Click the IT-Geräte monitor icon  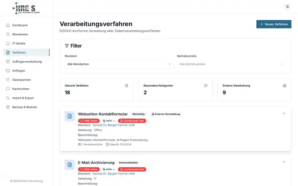pos(8,43)
